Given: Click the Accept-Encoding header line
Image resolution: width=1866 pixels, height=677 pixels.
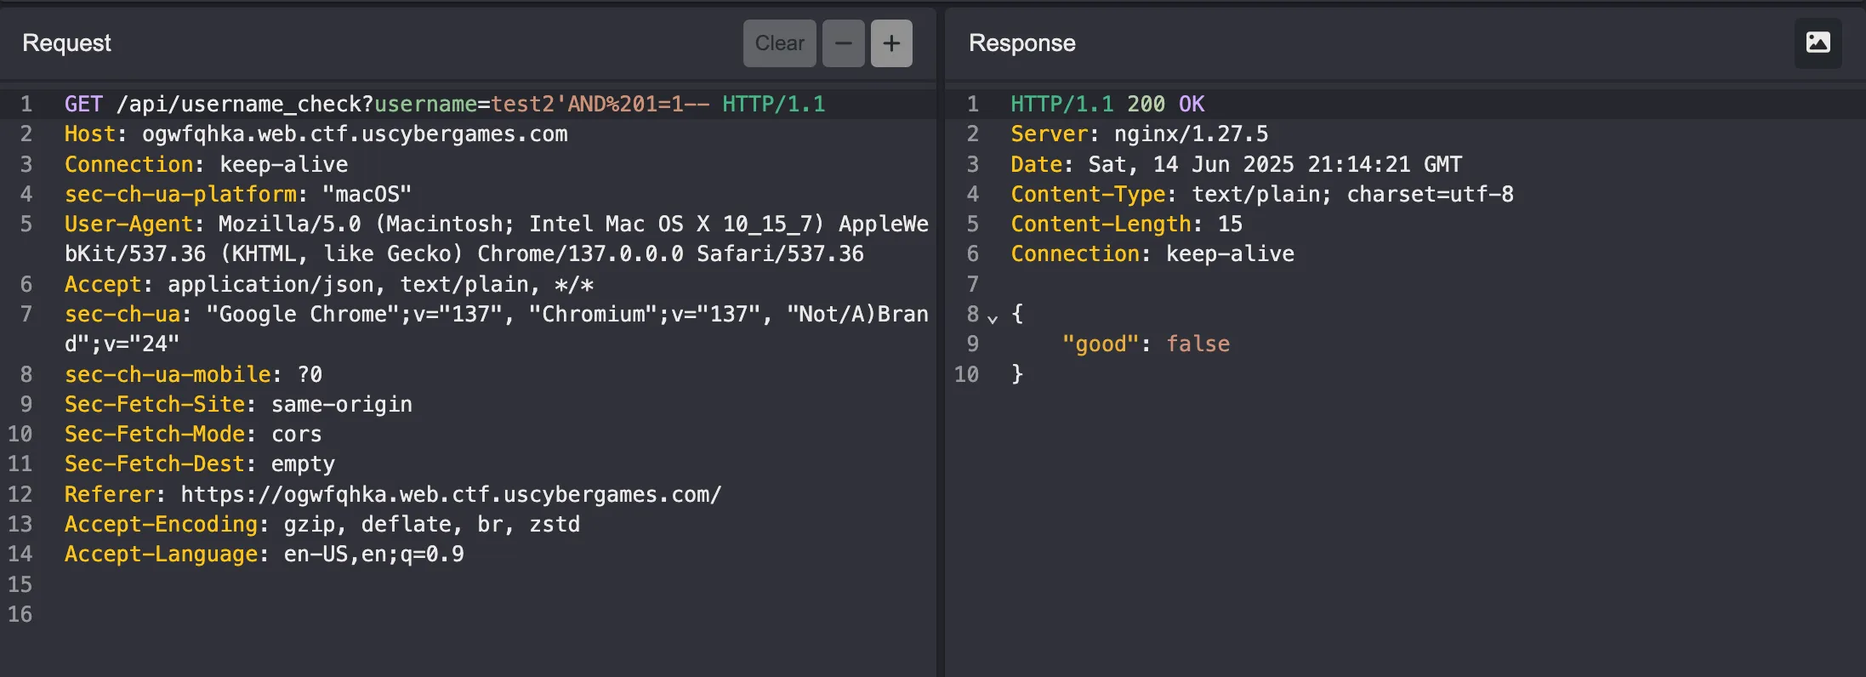Looking at the screenshot, I should click(321, 525).
